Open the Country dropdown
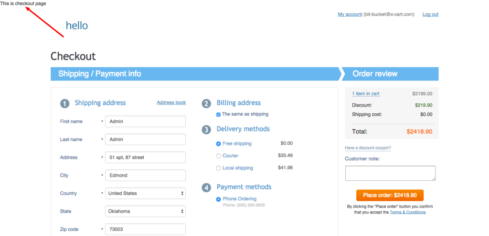Screen dimensions: 489x236 (x=145, y=194)
